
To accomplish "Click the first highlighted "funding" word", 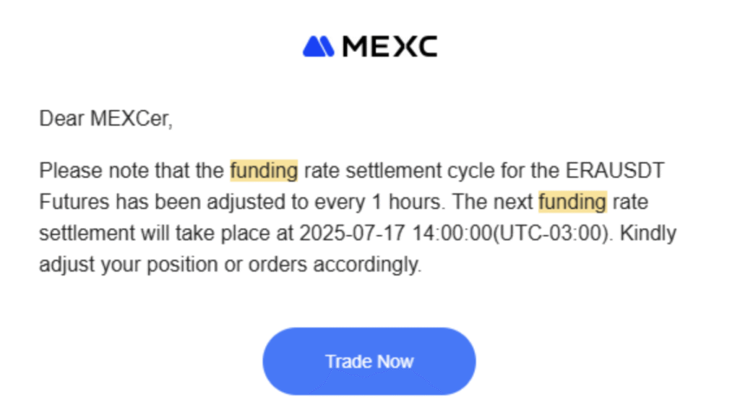I will pos(264,171).
